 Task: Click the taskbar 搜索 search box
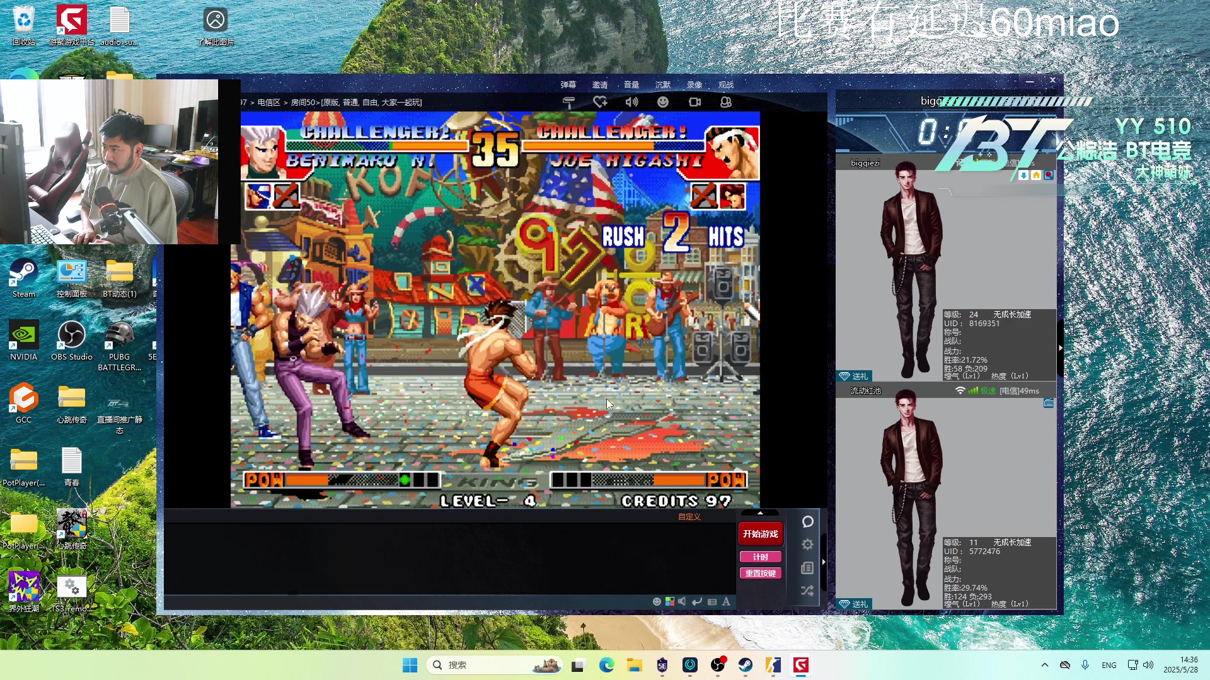495,665
